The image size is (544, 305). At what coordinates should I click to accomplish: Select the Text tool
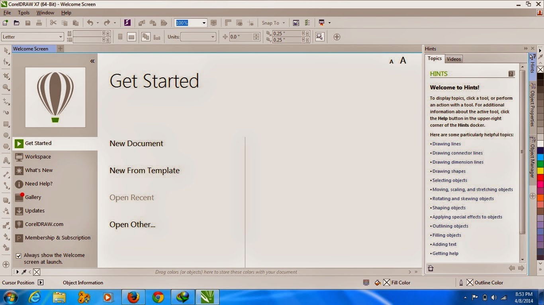pos(6,160)
